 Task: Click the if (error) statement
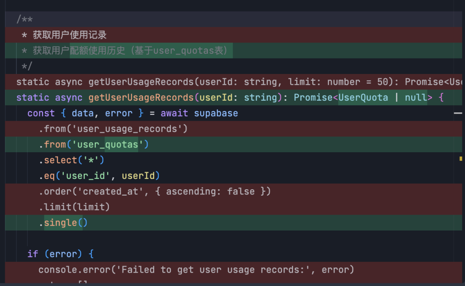point(60,254)
